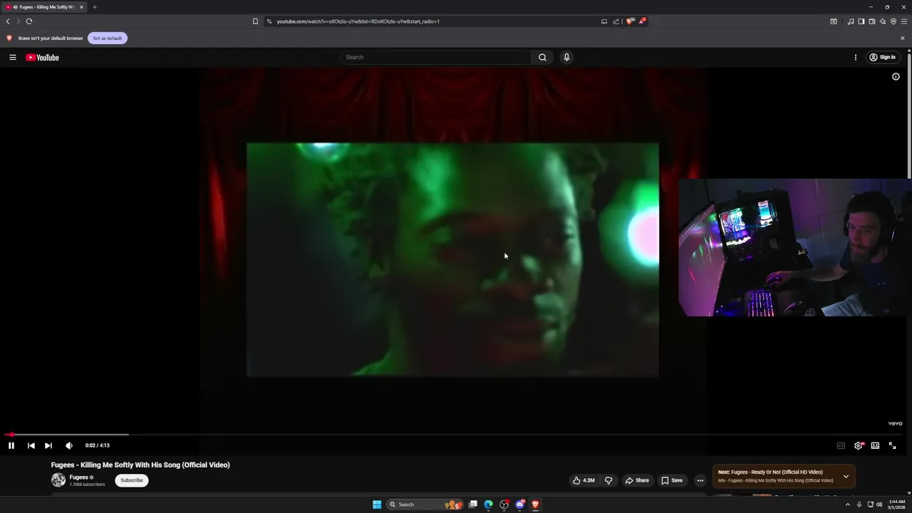
Task: Click the 0:02 / 4:13 time display
Action: (98, 445)
